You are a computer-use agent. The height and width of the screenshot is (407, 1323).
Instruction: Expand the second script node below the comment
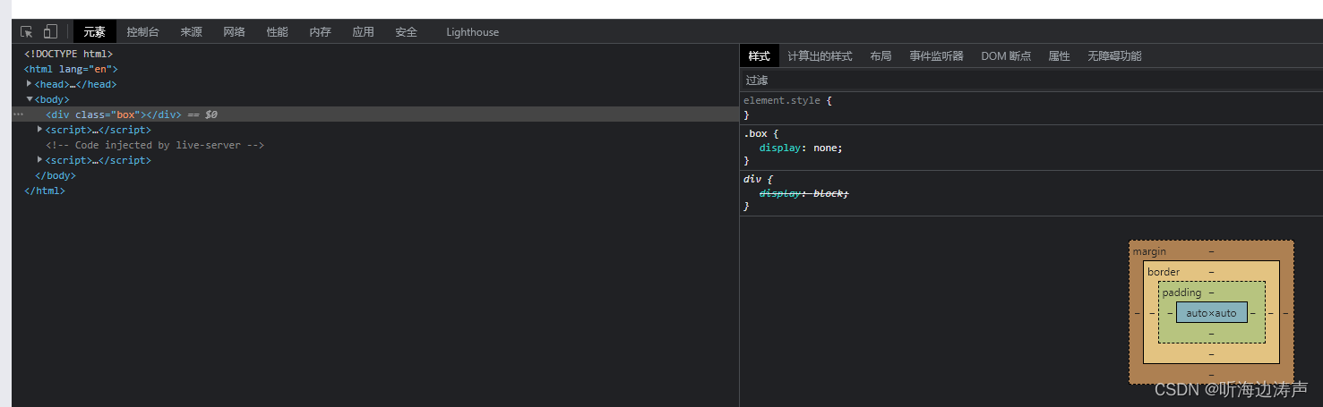click(x=40, y=159)
